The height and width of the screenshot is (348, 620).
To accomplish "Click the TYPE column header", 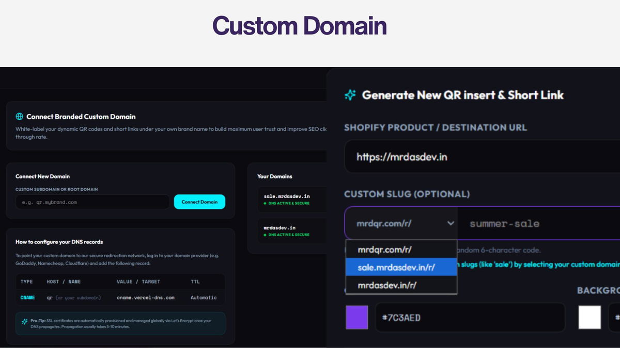I will (x=26, y=281).
